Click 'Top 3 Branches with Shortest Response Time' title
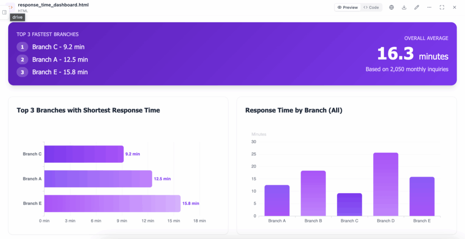The width and height of the screenshot is (465, 239). (89, 110)
